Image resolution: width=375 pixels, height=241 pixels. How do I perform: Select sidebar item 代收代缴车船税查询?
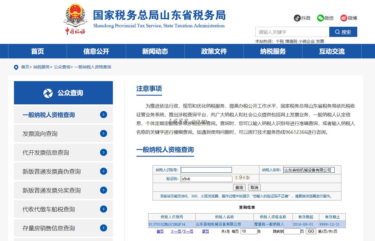click(x=63, y=209)
